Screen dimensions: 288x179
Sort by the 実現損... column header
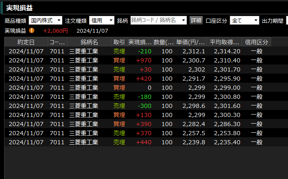(x=140, y=42)
